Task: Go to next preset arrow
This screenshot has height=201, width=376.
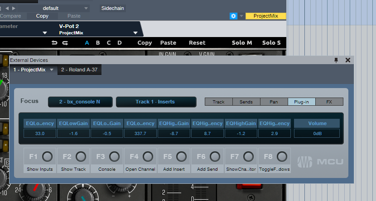Action: point(14,9)
